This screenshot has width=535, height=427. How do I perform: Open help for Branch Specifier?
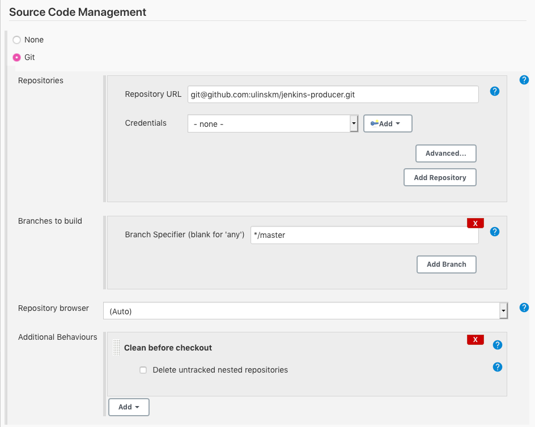pos(494,232)
